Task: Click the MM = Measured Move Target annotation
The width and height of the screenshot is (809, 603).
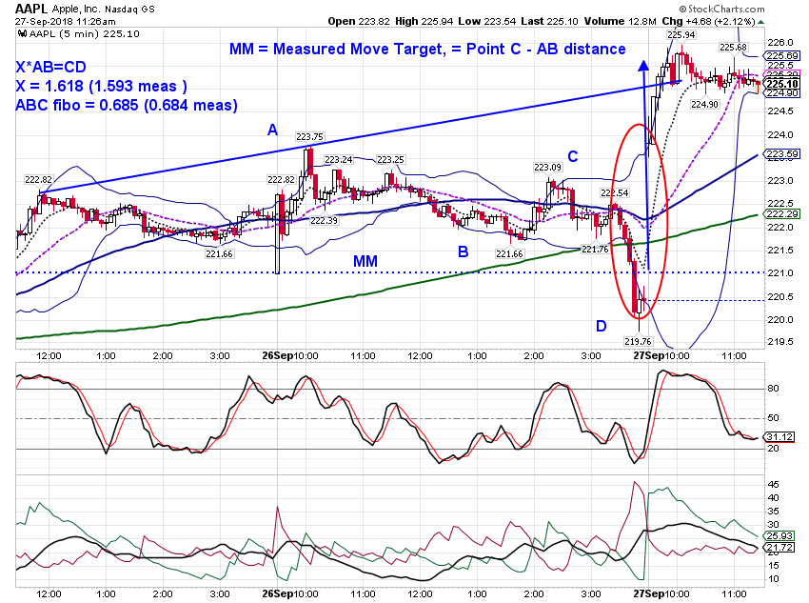Action: (427, 49)
